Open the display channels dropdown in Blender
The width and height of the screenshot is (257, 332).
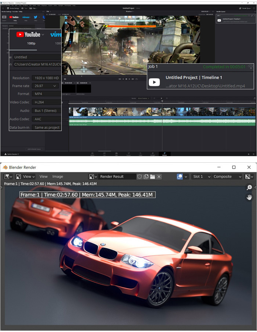(249, 177)
